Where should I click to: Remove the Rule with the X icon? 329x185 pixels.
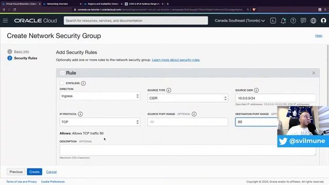tap(314, 73)
